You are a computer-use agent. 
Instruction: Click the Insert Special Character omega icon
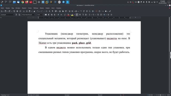coord(76,11)
